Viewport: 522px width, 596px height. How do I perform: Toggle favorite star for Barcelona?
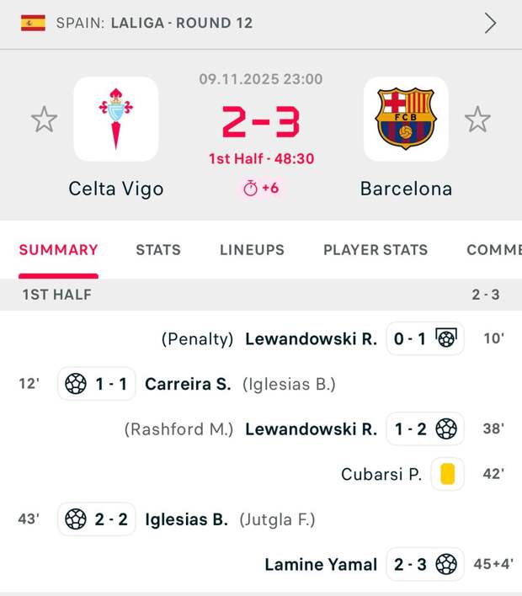(x=477, y=120)
